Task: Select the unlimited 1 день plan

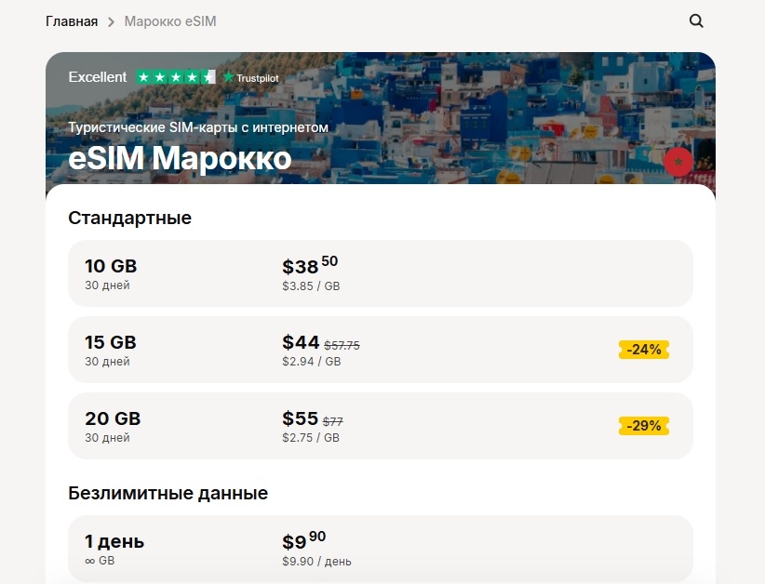Action: pos(114,541)
